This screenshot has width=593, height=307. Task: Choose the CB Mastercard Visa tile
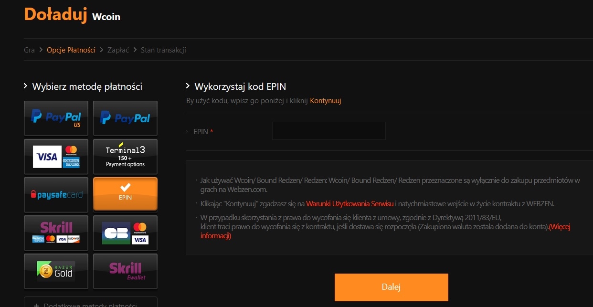click(x=125, y=233)
